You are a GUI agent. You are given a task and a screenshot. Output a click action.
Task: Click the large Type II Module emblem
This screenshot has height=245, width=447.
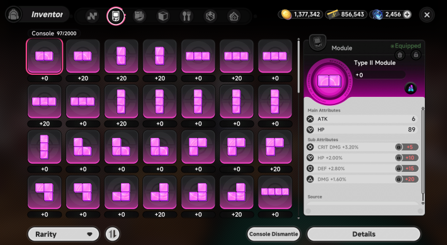[329, 81]
